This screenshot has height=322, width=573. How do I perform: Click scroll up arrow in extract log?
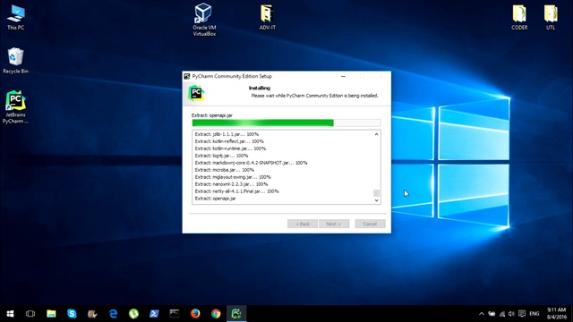(x=376, y=134)
